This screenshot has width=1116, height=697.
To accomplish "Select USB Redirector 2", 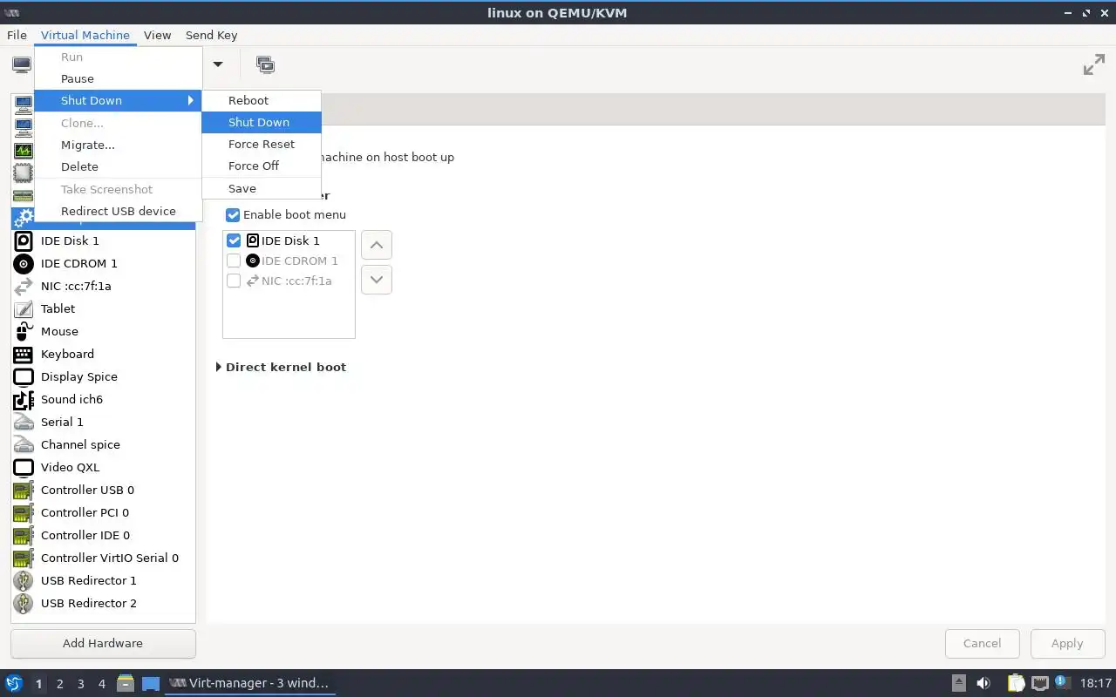I will click(x=103, y=603).
